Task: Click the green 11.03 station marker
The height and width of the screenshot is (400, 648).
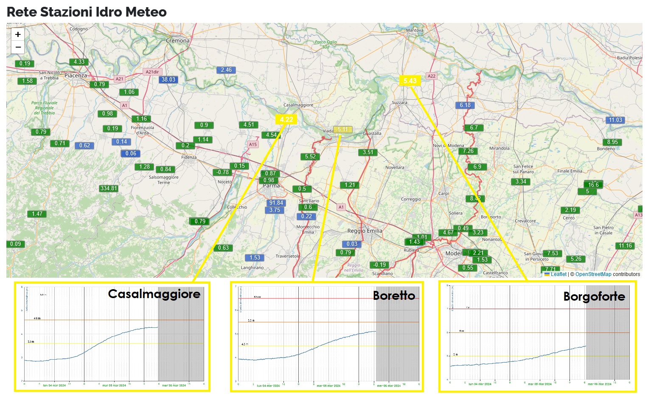Action: tap(615, 120)
